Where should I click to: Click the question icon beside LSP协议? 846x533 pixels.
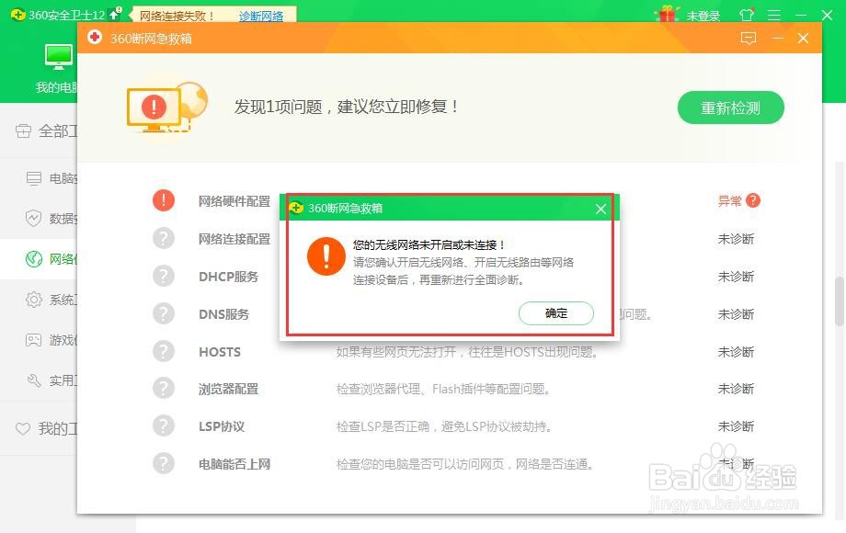(x=164, y=425)
